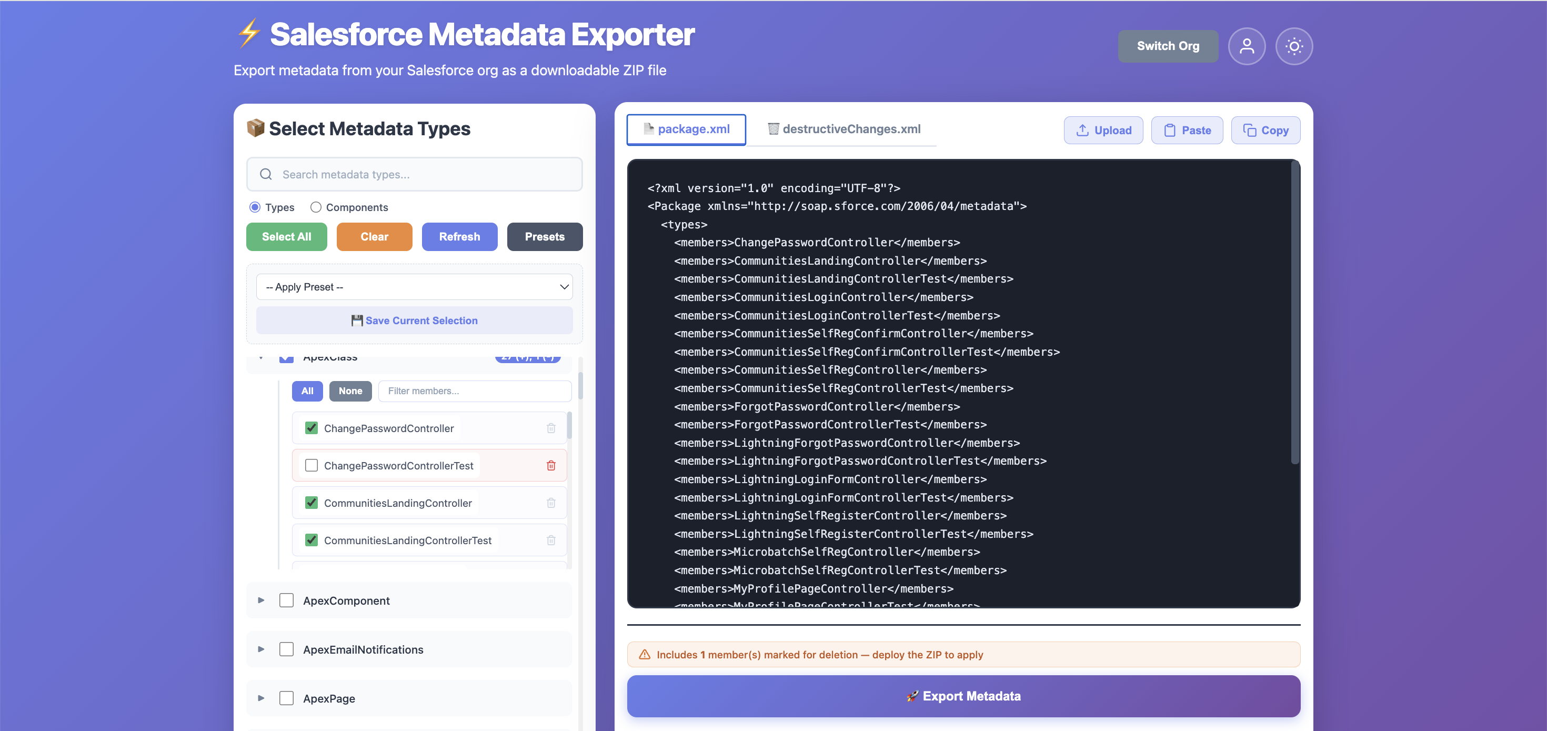Click the deletion warning banner text
The height and width of the screenshot is (731, 1547).
pos(820,655)
